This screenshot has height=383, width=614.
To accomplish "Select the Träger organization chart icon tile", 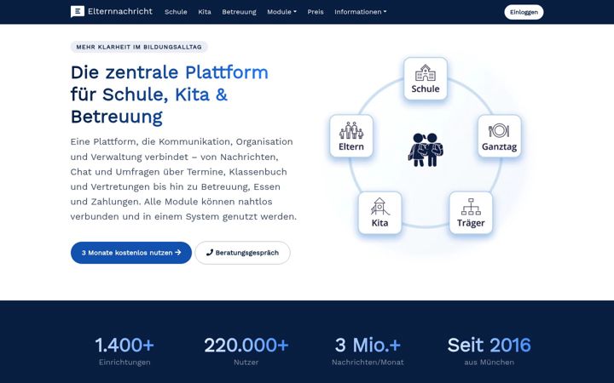I will click(x=471, y=213).
